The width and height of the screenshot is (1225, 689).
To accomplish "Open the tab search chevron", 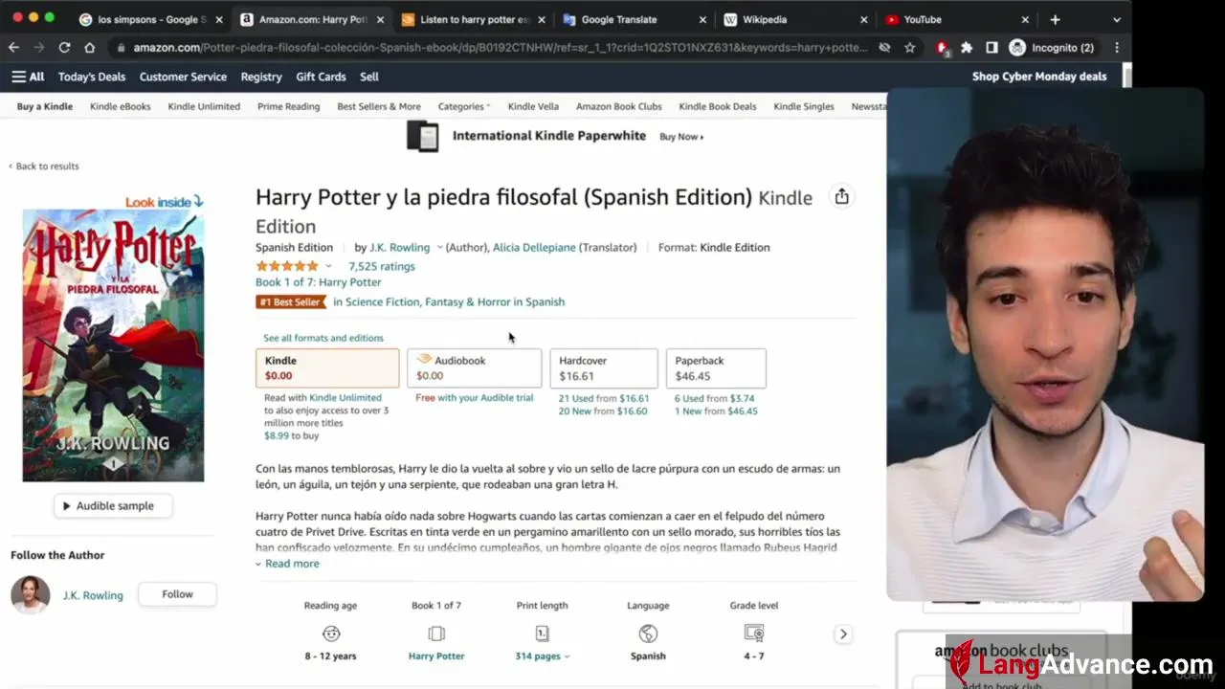I will (1116, 19).
